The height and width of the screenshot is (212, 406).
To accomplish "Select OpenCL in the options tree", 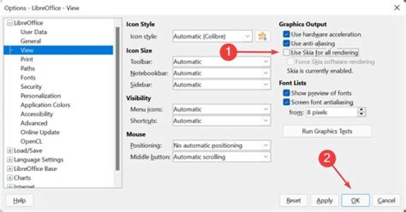I will click(31, 141).
